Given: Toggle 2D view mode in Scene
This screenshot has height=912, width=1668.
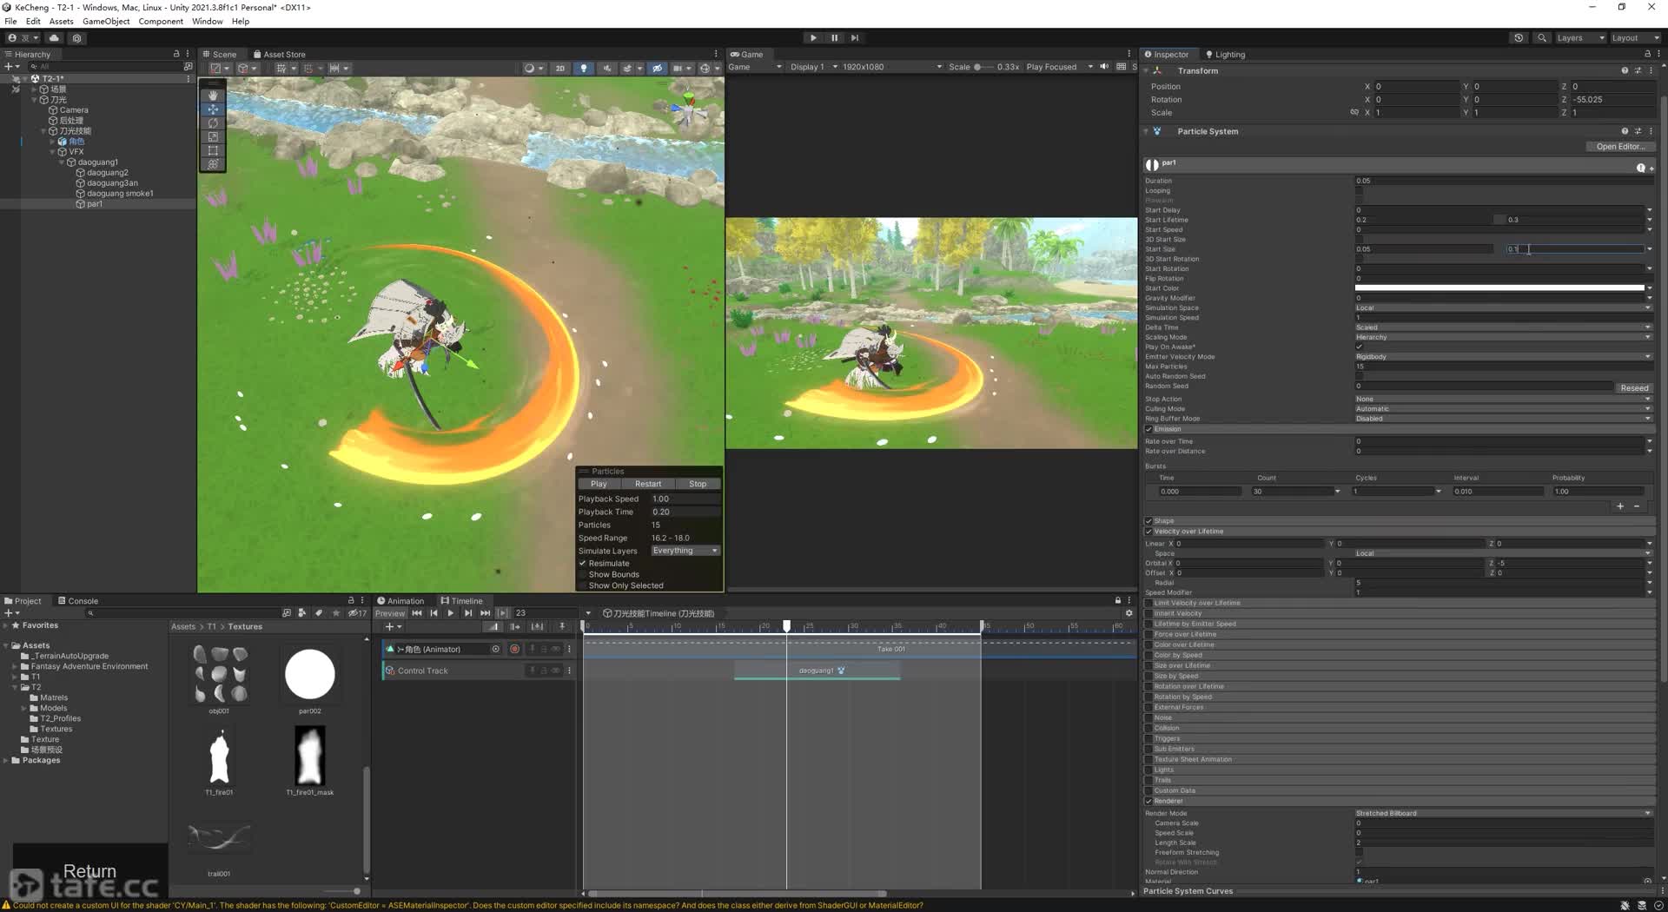Looking at the screenshot, I should [x=560, y=68].
